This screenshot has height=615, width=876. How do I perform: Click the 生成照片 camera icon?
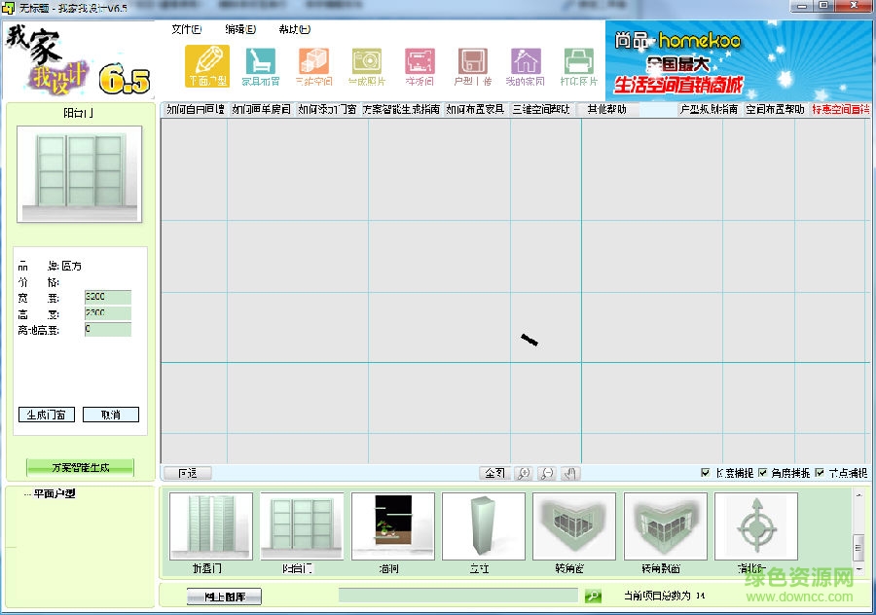tap(366, 65)
